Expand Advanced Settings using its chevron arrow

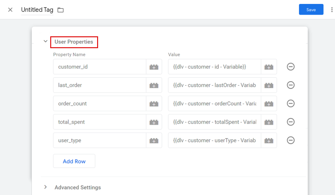[x=45, y=187]
